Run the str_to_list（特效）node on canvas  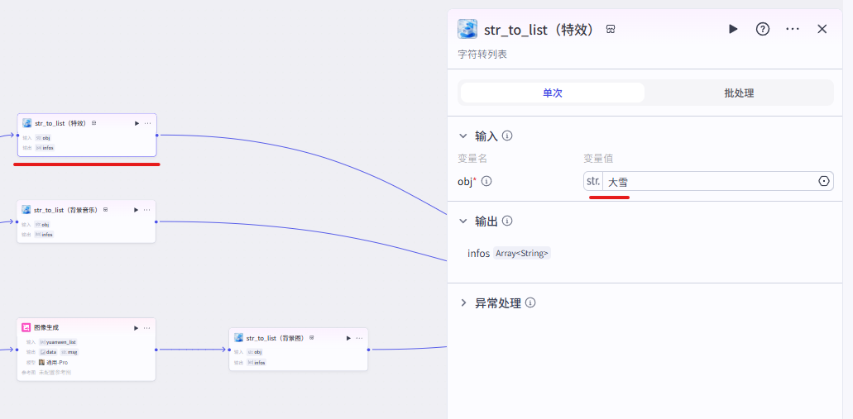point(137,123)
